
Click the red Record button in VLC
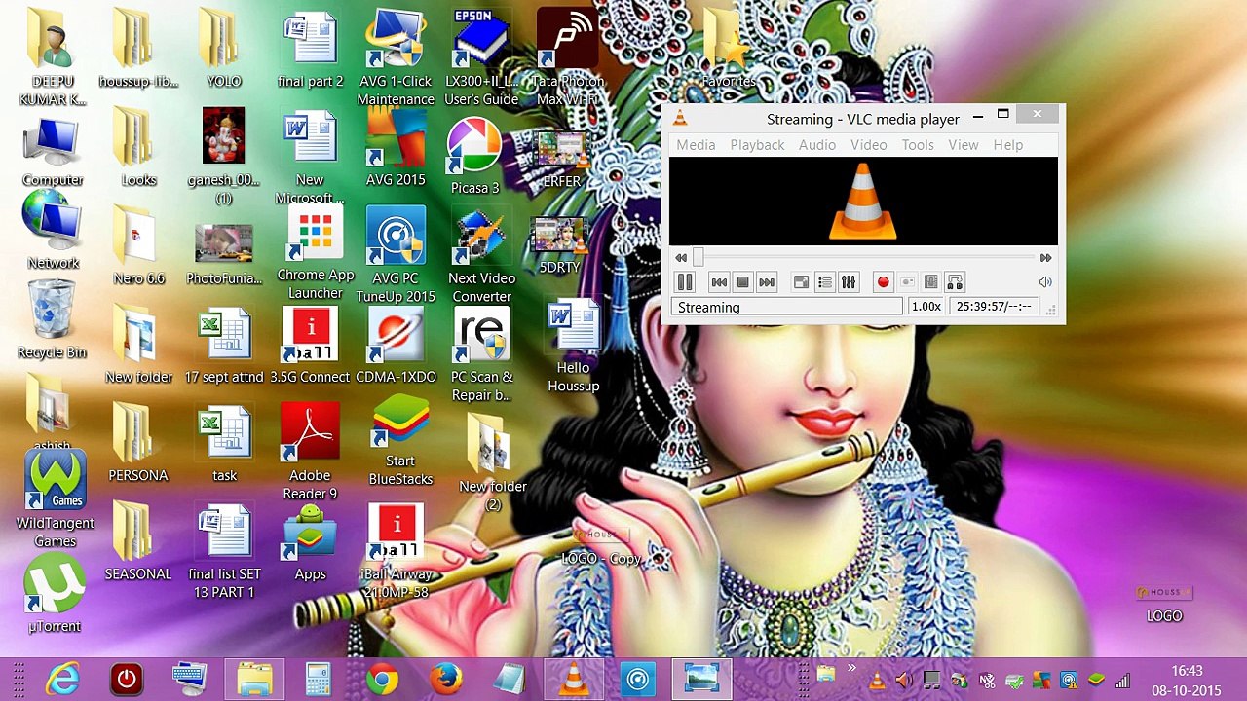point(883,282)
